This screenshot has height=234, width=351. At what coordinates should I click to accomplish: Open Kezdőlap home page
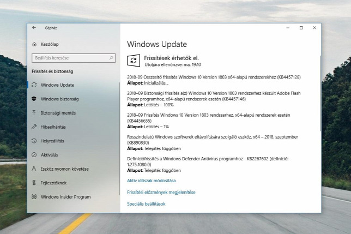coord(50,44)
